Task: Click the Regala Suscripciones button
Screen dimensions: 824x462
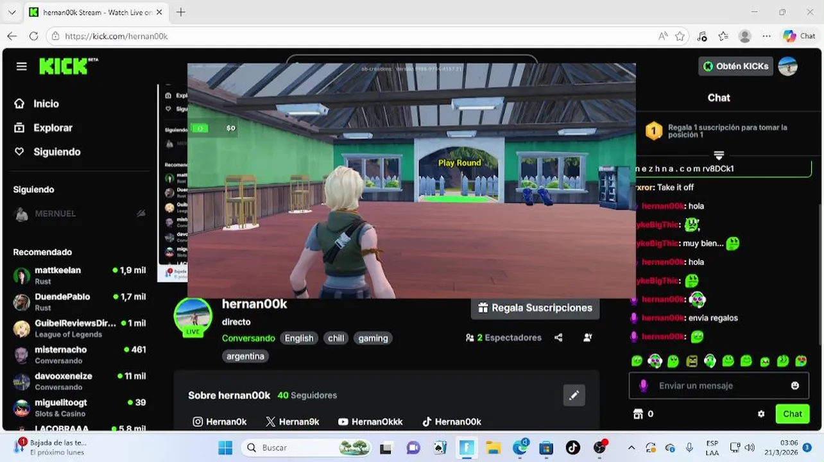Action: [535, 308]
